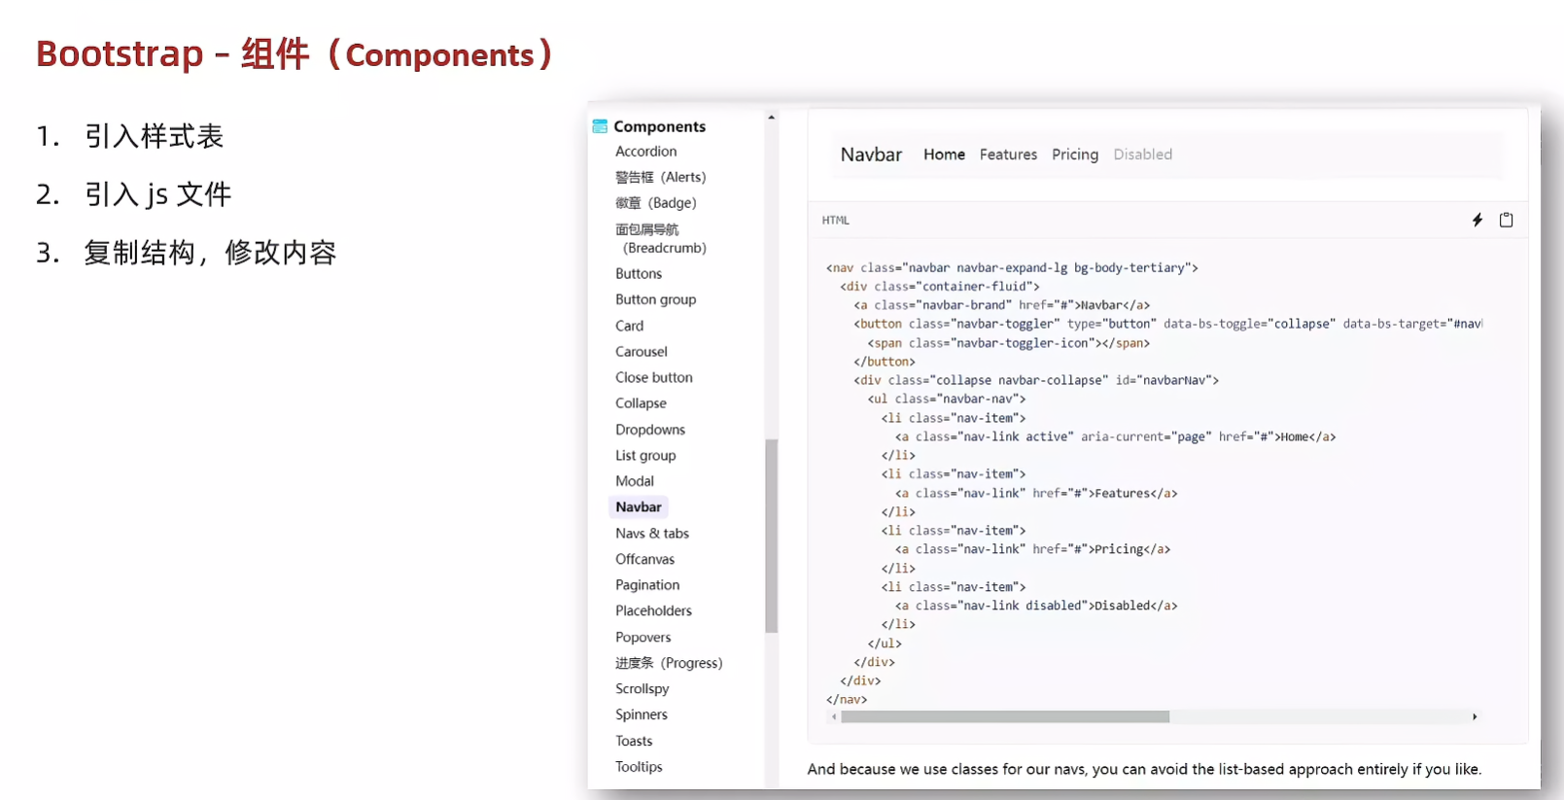Click the navbar-brand anchor code line
1564x800 pixels.
1002,305
